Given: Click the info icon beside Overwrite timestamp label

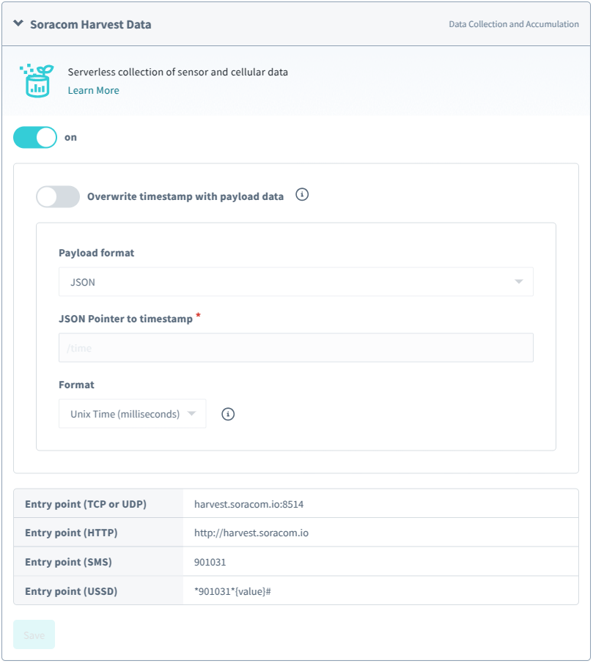Looking at the screenshot, I should coord(301,195).
